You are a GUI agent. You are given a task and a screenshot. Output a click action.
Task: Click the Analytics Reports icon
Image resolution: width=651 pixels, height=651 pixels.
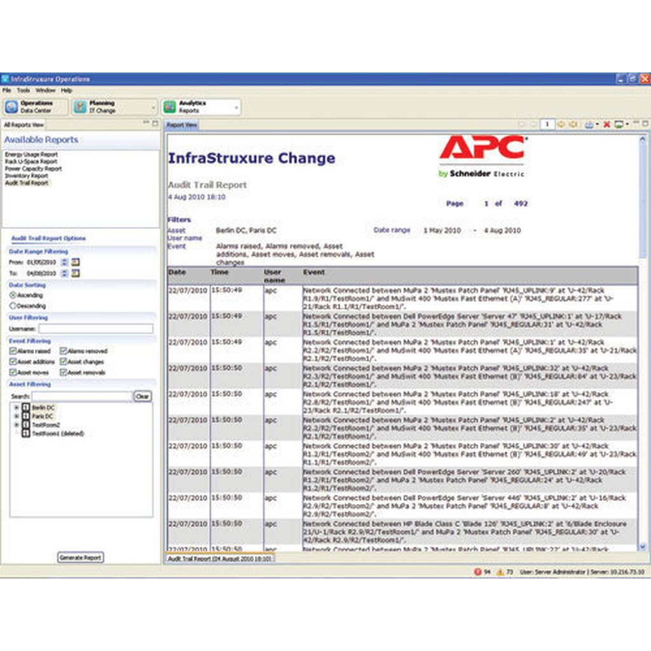click(x=170, y=107)
